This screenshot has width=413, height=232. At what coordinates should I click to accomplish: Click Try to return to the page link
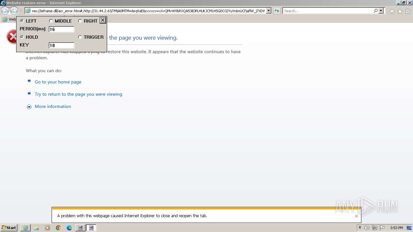pyautogui.click(x=78, y=94)
